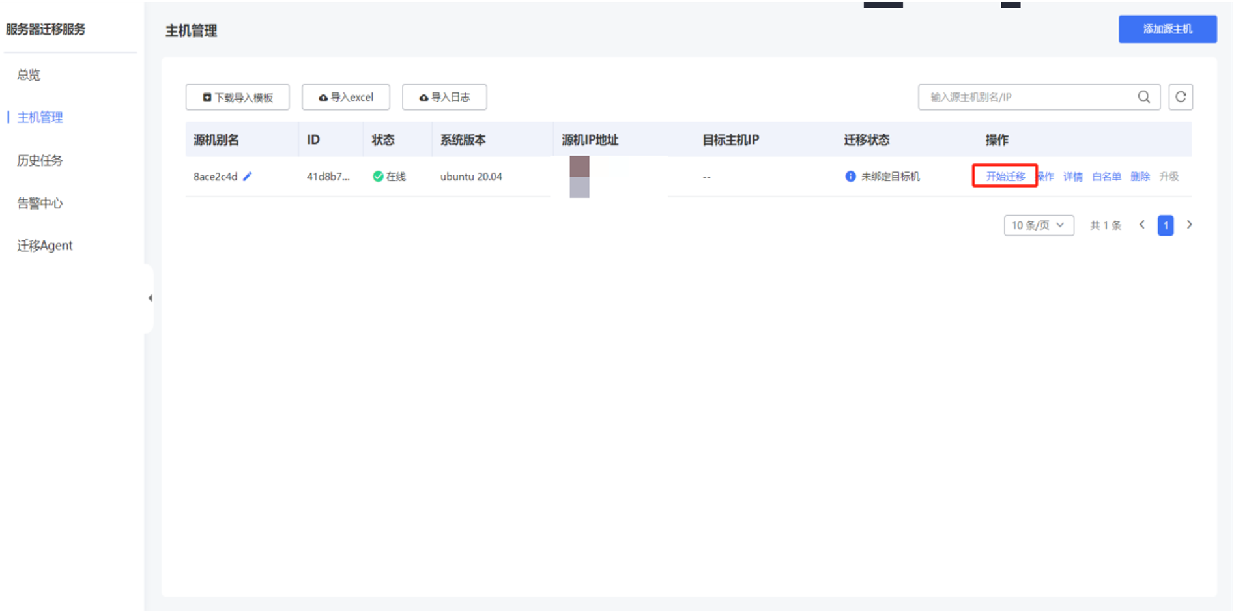The height and width of the screenshot is (611, 1234).
Task: Click the 共 1 条 total count text
Action: 1106,225
